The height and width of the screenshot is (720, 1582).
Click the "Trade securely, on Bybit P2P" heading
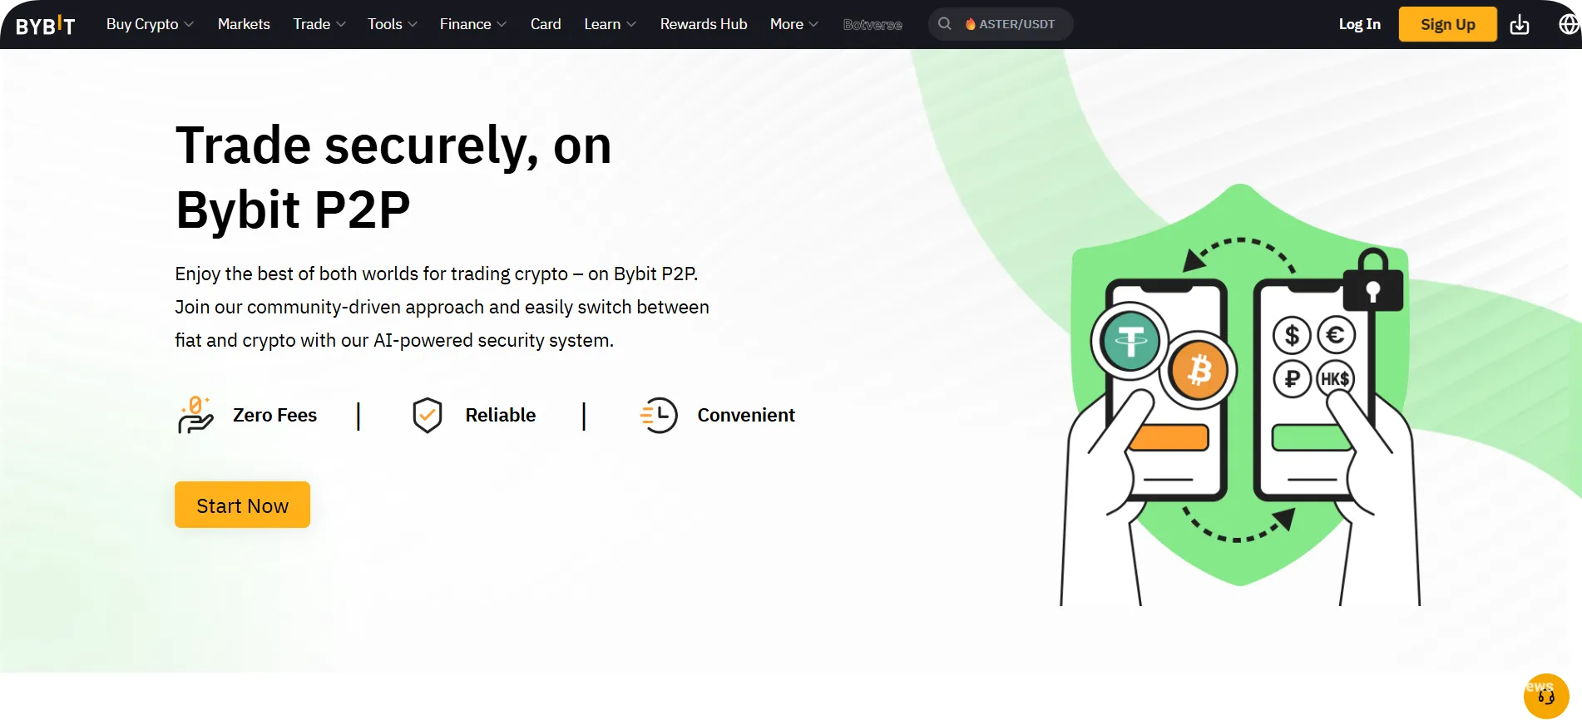point(393,177)
